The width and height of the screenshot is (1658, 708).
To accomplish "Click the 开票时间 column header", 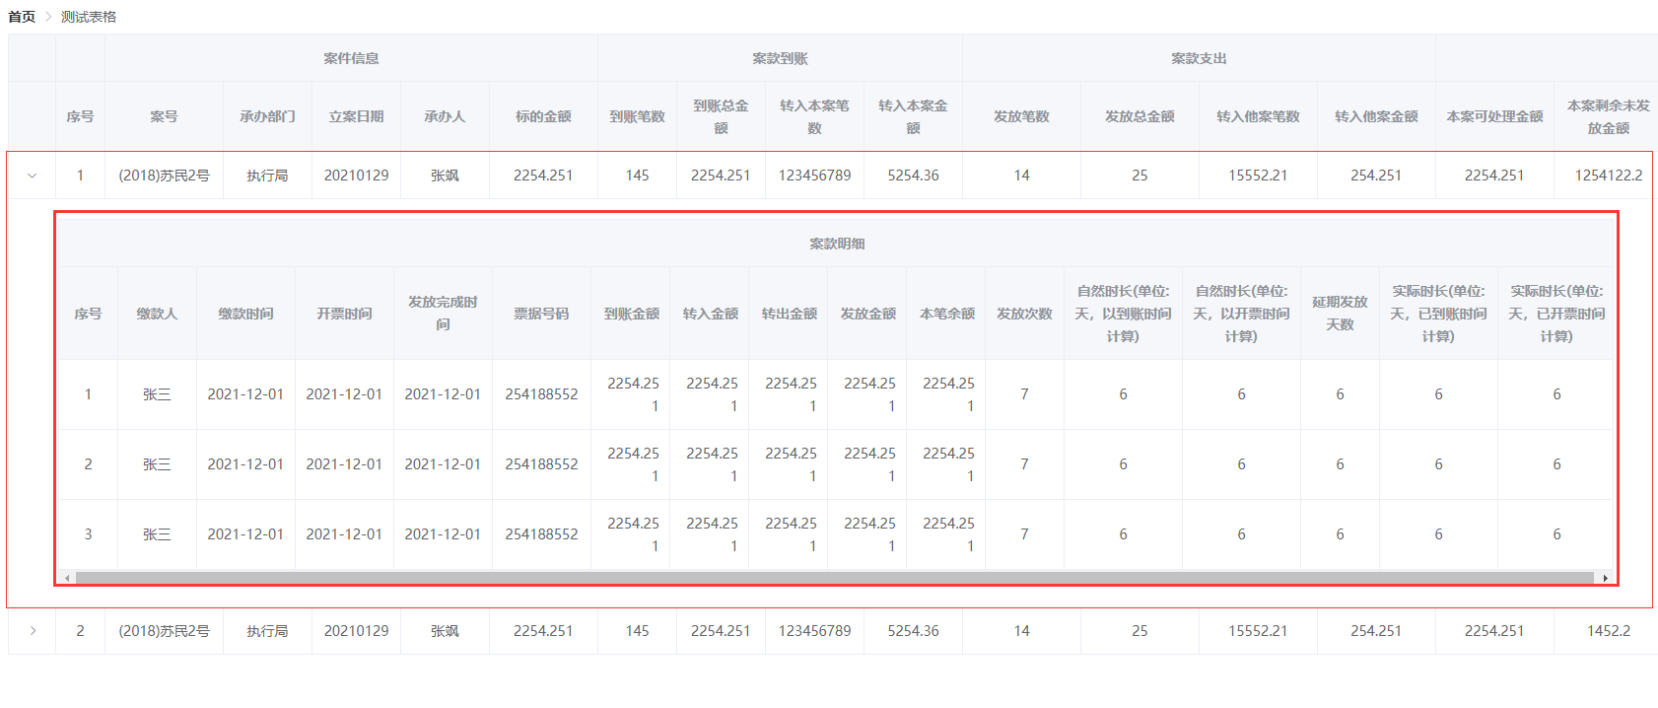I will pyautogui.click(x=344, y=314).
